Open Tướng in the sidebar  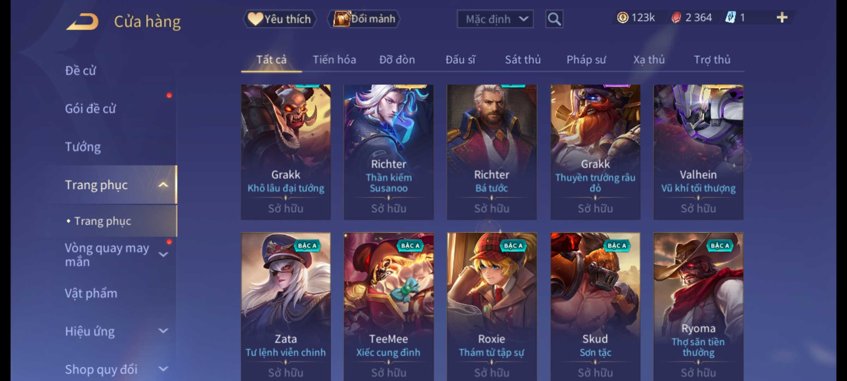83,147
